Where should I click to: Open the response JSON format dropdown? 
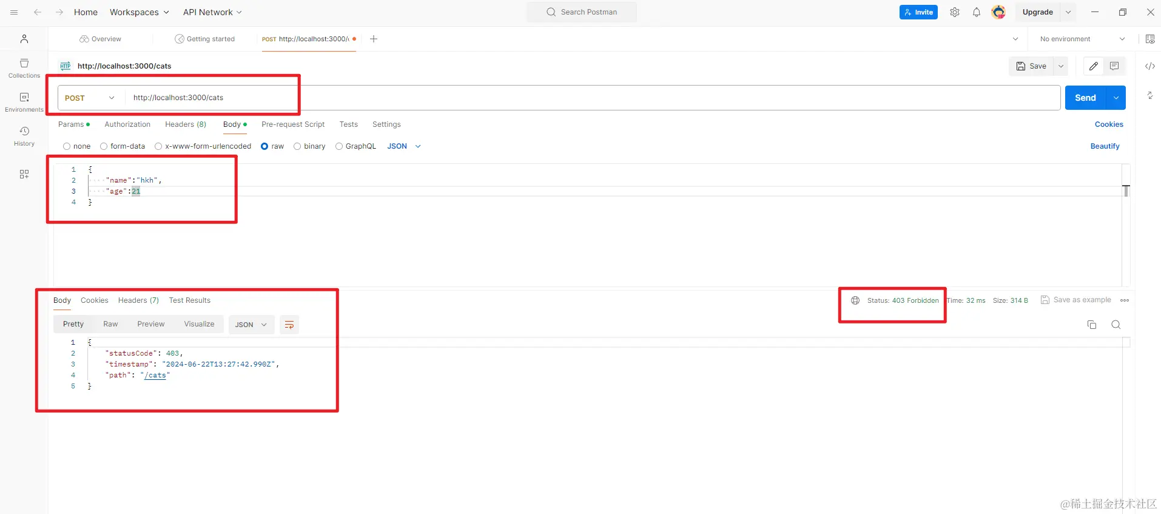251,325
